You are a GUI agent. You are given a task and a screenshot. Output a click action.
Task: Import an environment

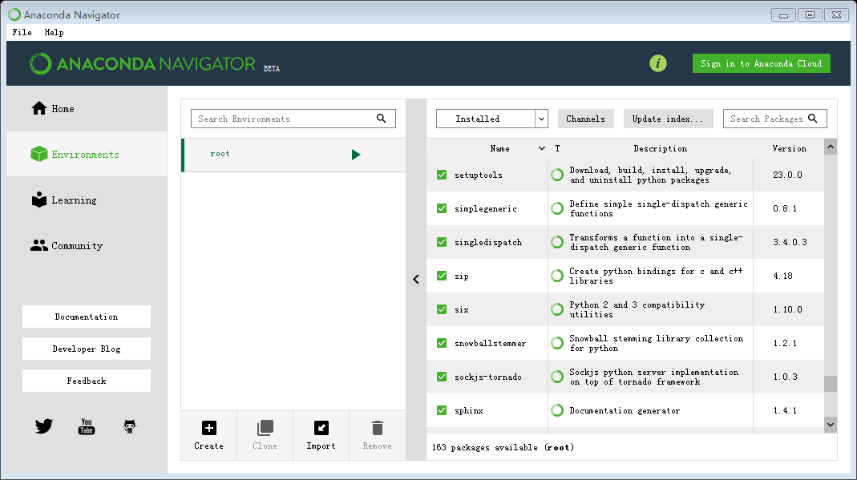coord(321,435)
